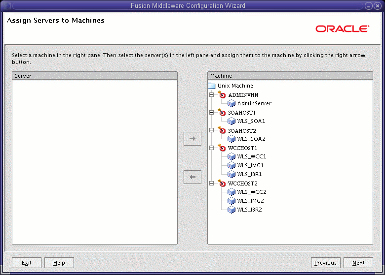Minimize the Configuration Wizard window
The width and height of the screenshot is (385, 275).
(x=369, y=6)
